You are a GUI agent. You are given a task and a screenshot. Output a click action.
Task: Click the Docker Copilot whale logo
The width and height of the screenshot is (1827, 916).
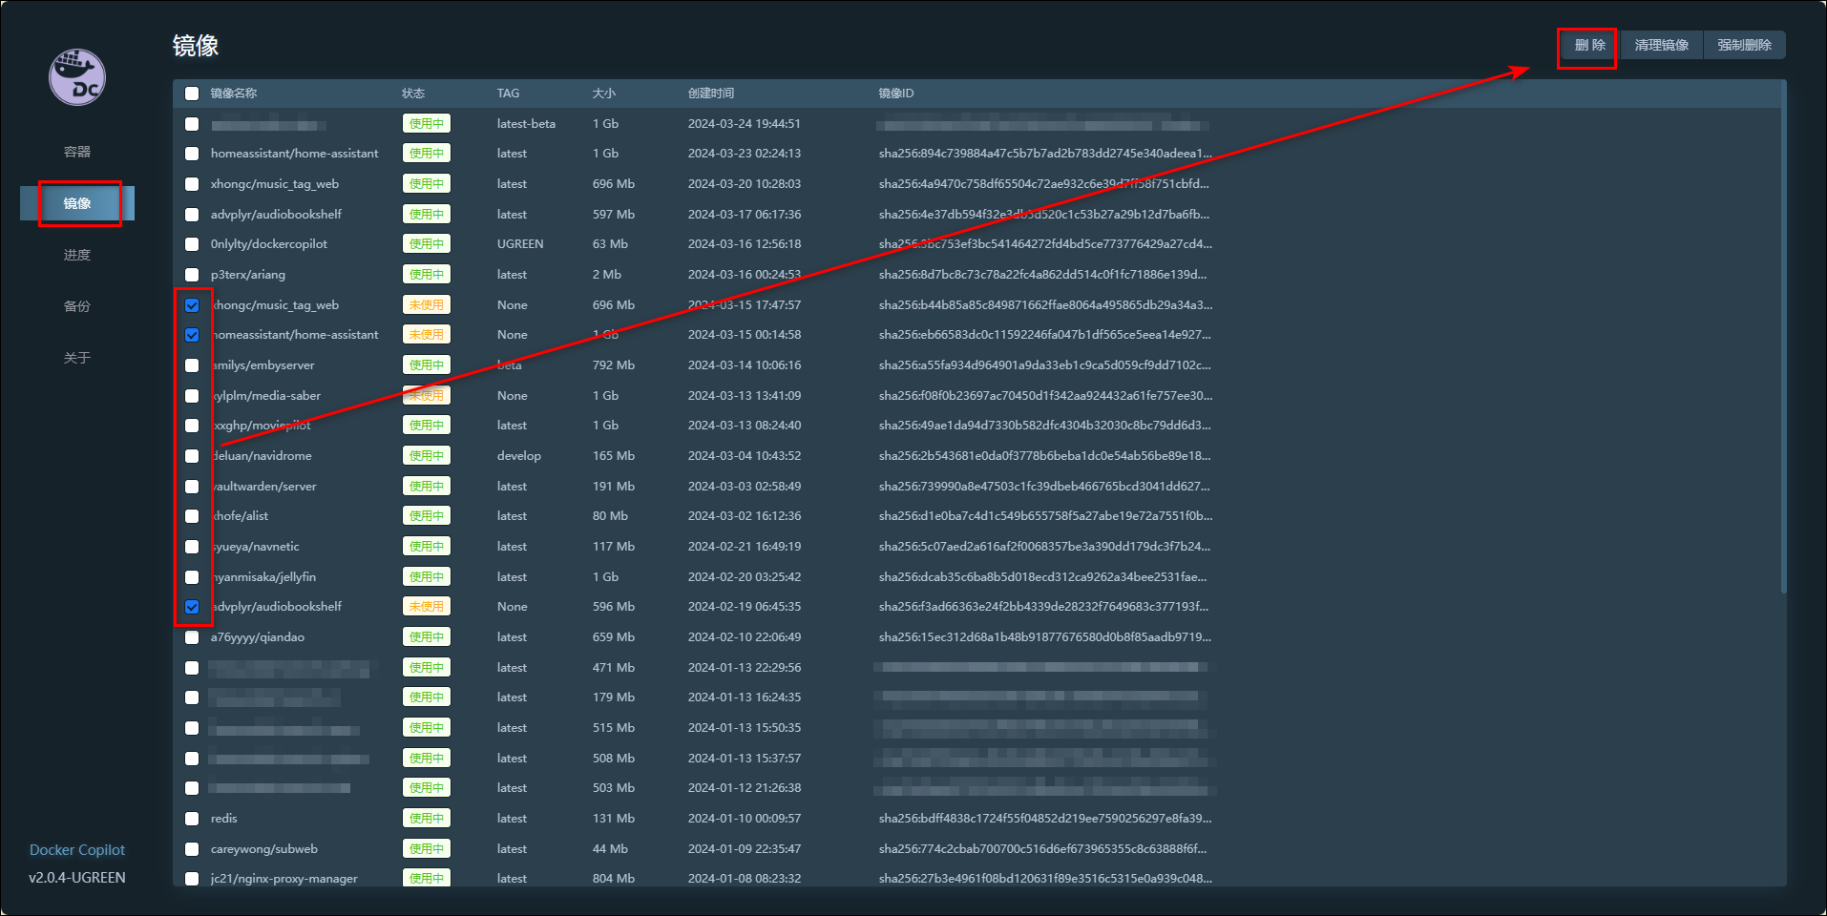coord(77,77)
